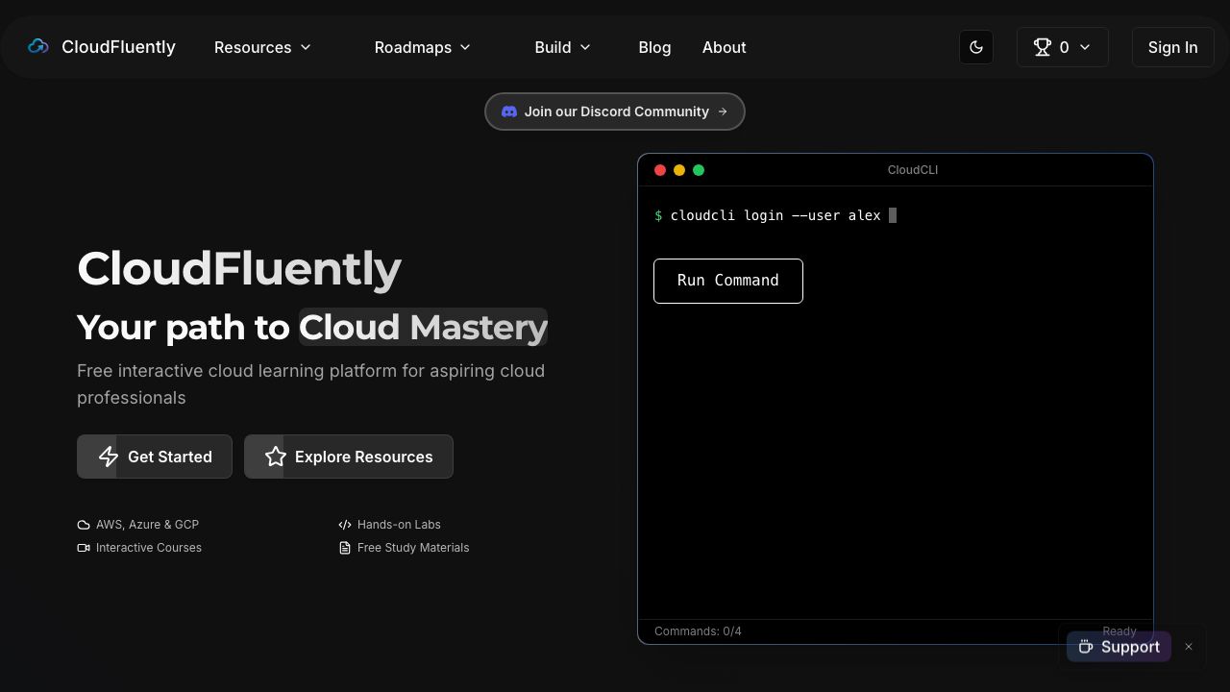
Task: Click the CloudCLI window title
Action: tap(913, 170)
